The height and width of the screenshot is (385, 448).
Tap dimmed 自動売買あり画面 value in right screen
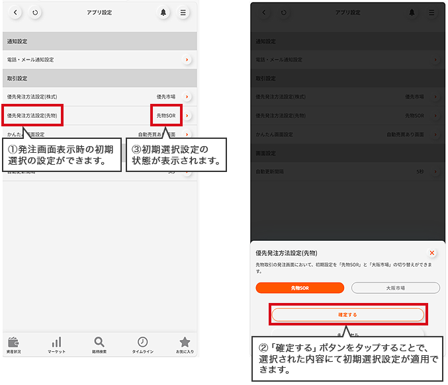point(405,134)
